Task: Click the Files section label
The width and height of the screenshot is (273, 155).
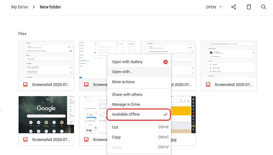Action: coord(22,34)
